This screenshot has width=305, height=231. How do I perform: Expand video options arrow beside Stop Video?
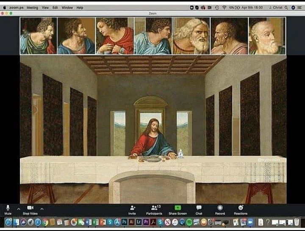(42, 209)
